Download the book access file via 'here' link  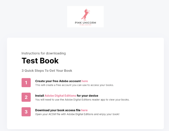(x=84, y=110)
